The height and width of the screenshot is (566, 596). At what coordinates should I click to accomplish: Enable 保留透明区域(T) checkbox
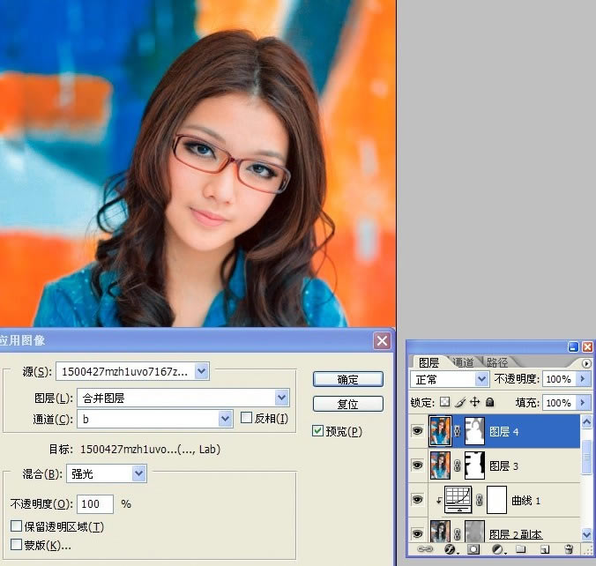[x=16, y=526]
